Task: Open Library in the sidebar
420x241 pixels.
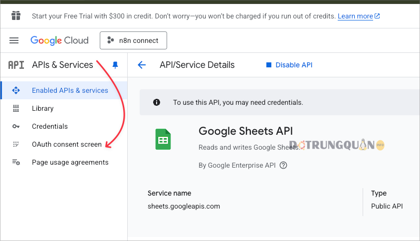Action: [x=64, y=108]
